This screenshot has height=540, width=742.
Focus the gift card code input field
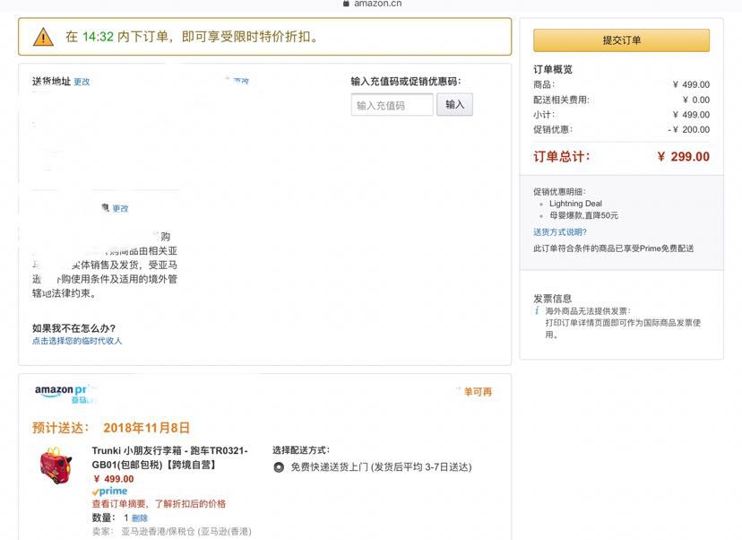[x=392, y=105]
